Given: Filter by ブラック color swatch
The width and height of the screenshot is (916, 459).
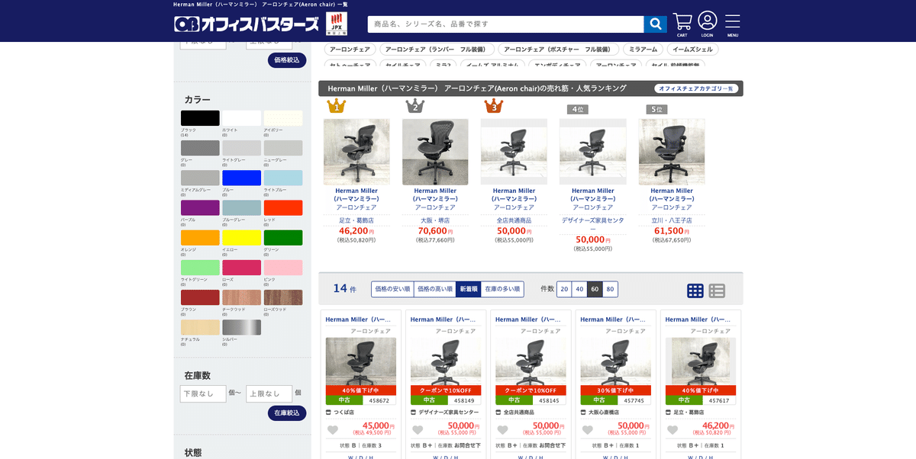Looking at the screenshot, I should [x=200, y=118].
